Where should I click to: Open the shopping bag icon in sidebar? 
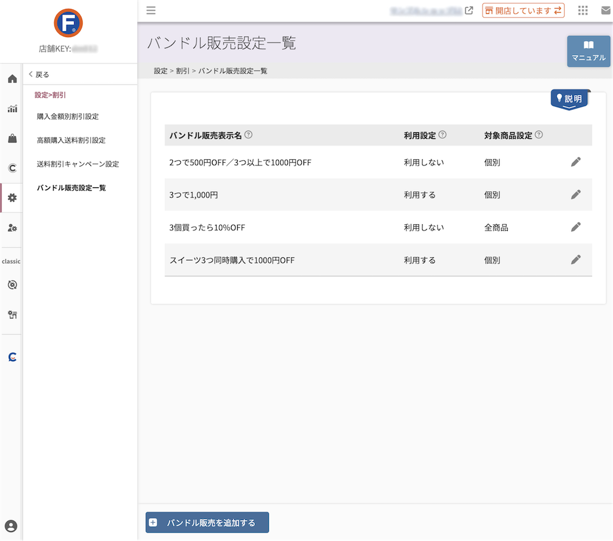coord(13,138)
